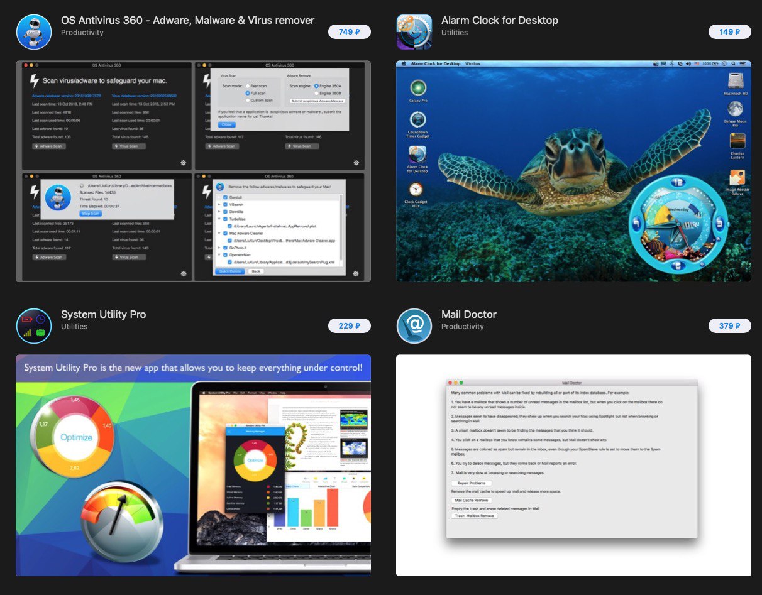762x595 pixels.
Task: Open the Apple menu logo in the turtle desktop screenshot
Action: coord(403,63)
